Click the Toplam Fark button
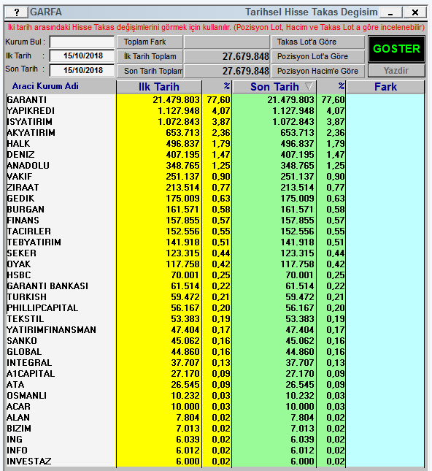Screen dimensions: 432x471 click(x=150, y=42)
